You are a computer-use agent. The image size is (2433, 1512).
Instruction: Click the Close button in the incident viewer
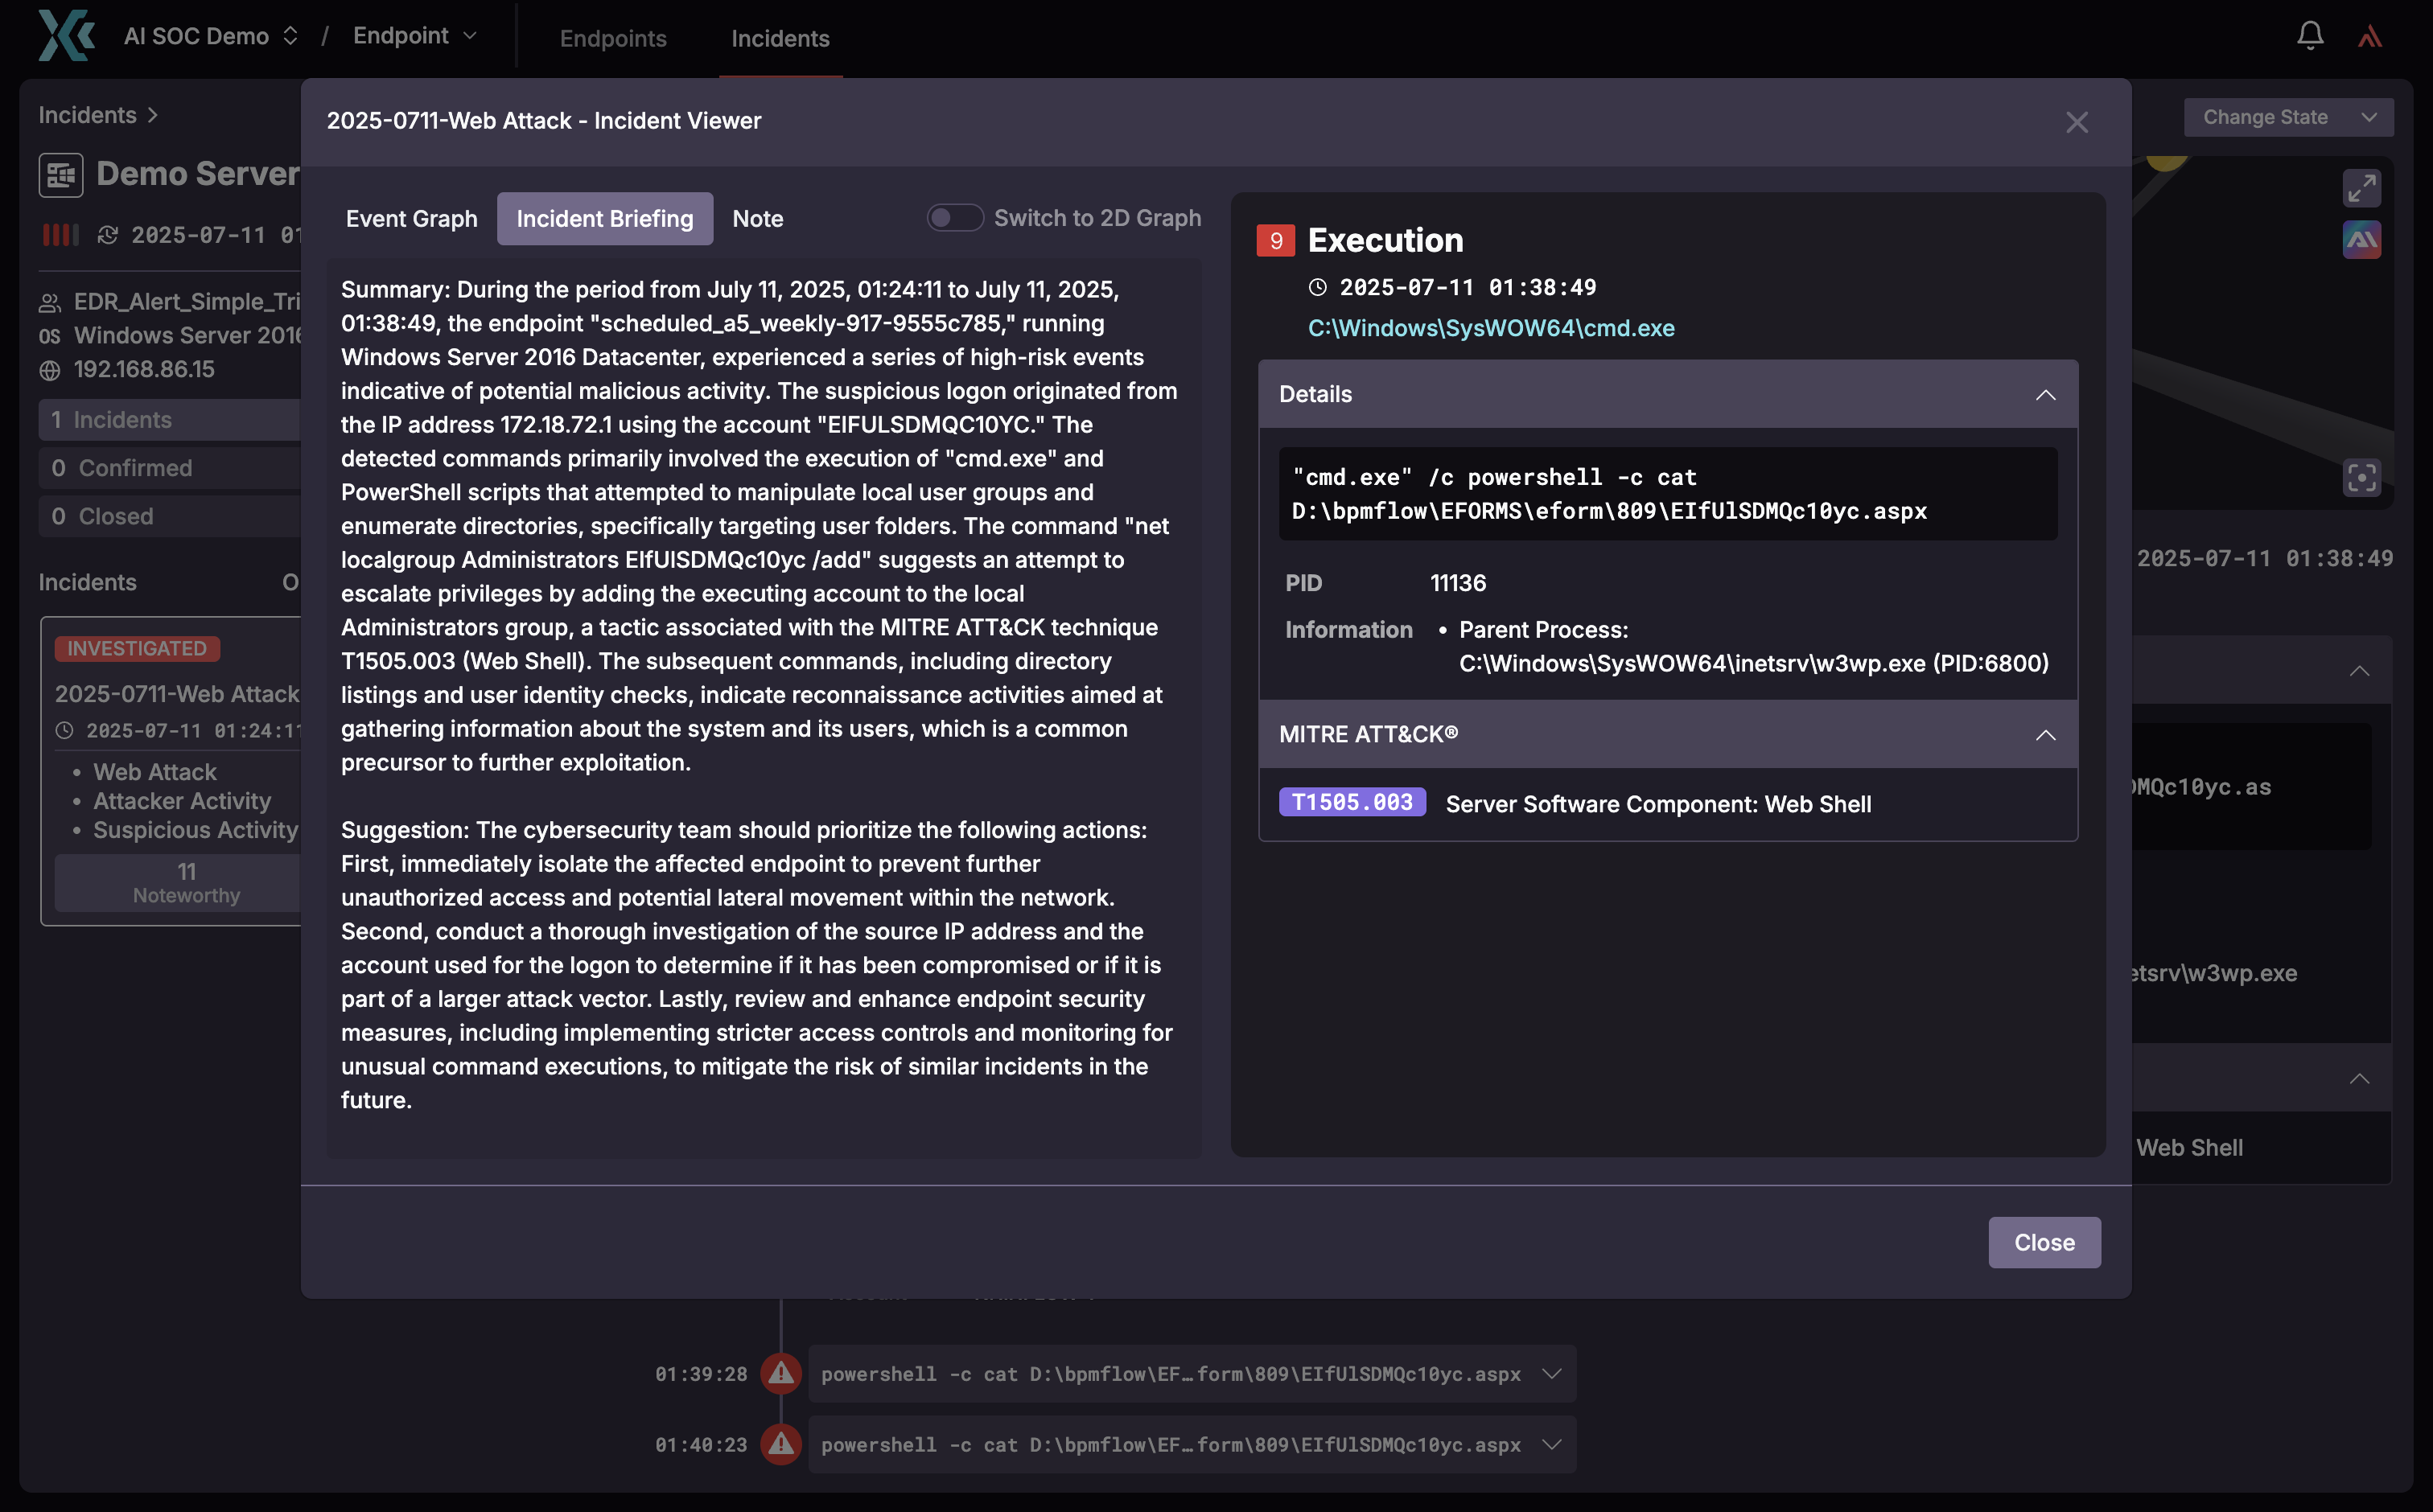2045,1242
